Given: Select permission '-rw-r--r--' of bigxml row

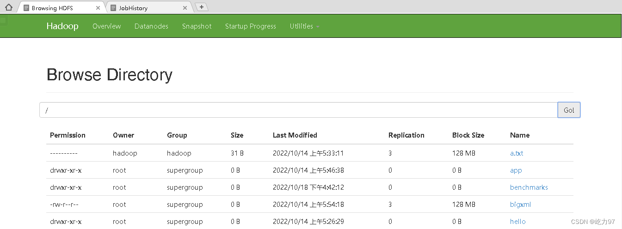Looking at the screenshot, I should 64,205.
